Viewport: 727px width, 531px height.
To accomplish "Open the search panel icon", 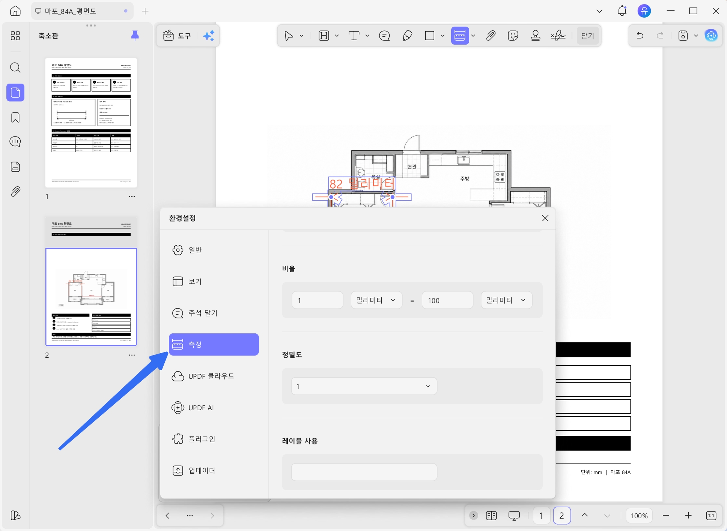I will tap(15, 67).
